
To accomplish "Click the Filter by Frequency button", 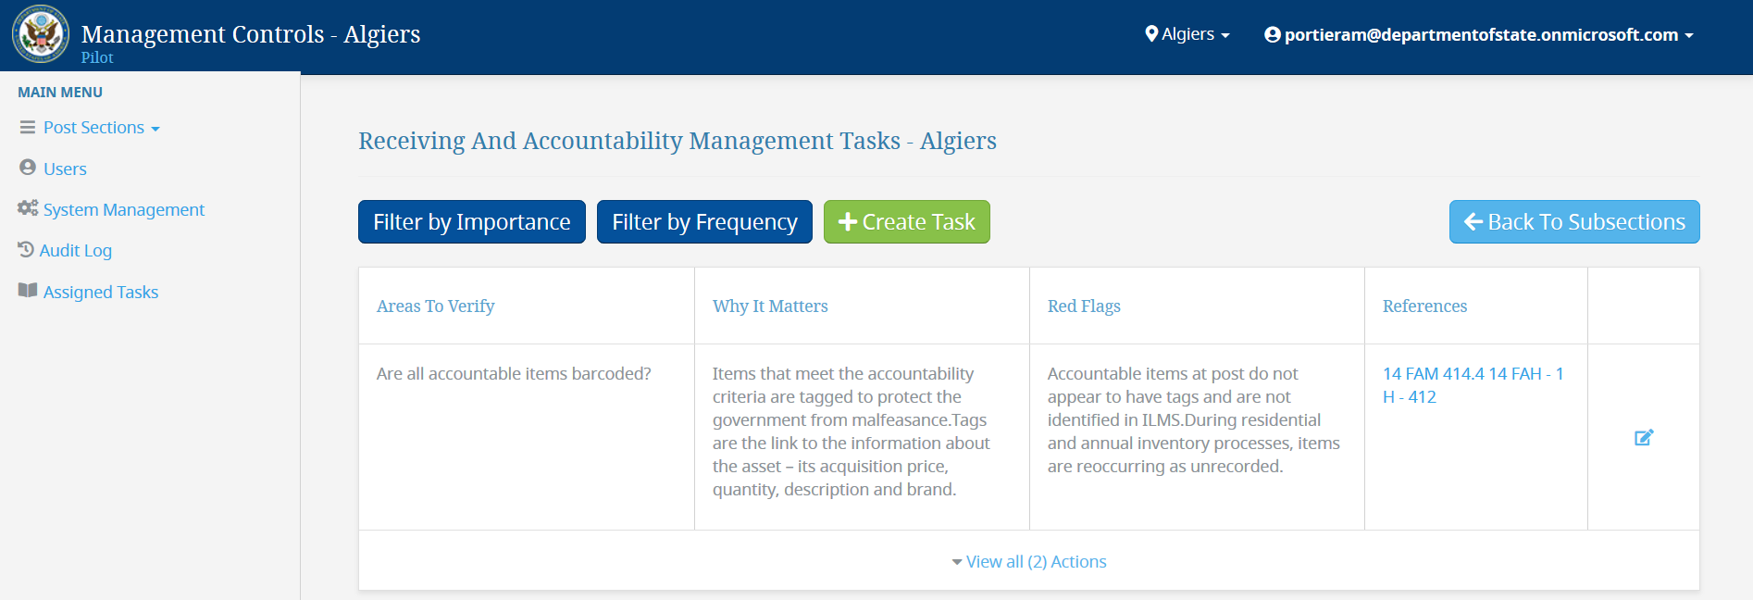I will tap(704, 222).
